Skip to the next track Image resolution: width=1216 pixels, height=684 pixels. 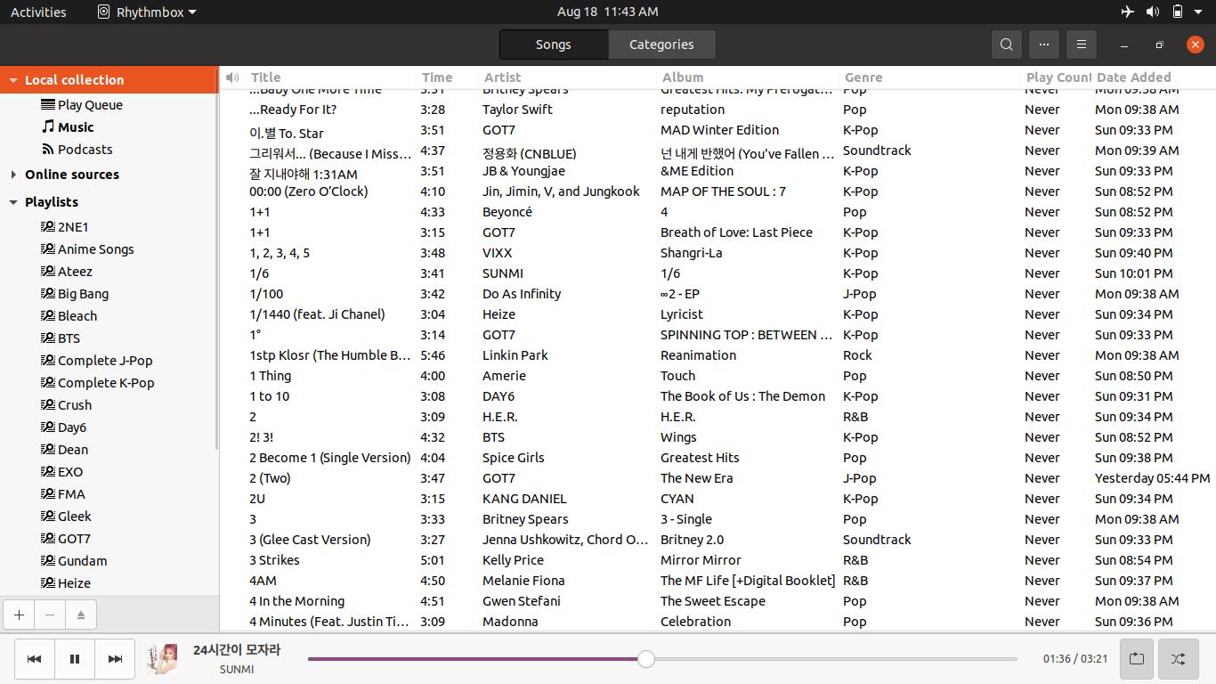coord(115,659)
